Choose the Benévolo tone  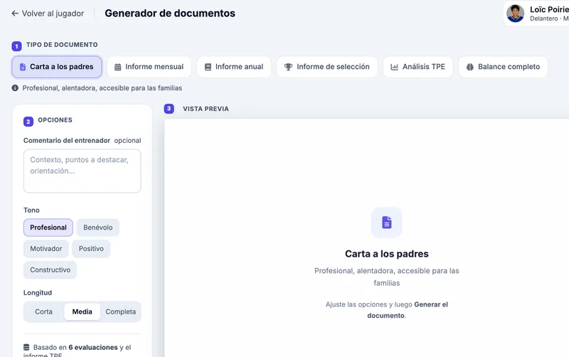pyautogui.click(x=98, y=228)
